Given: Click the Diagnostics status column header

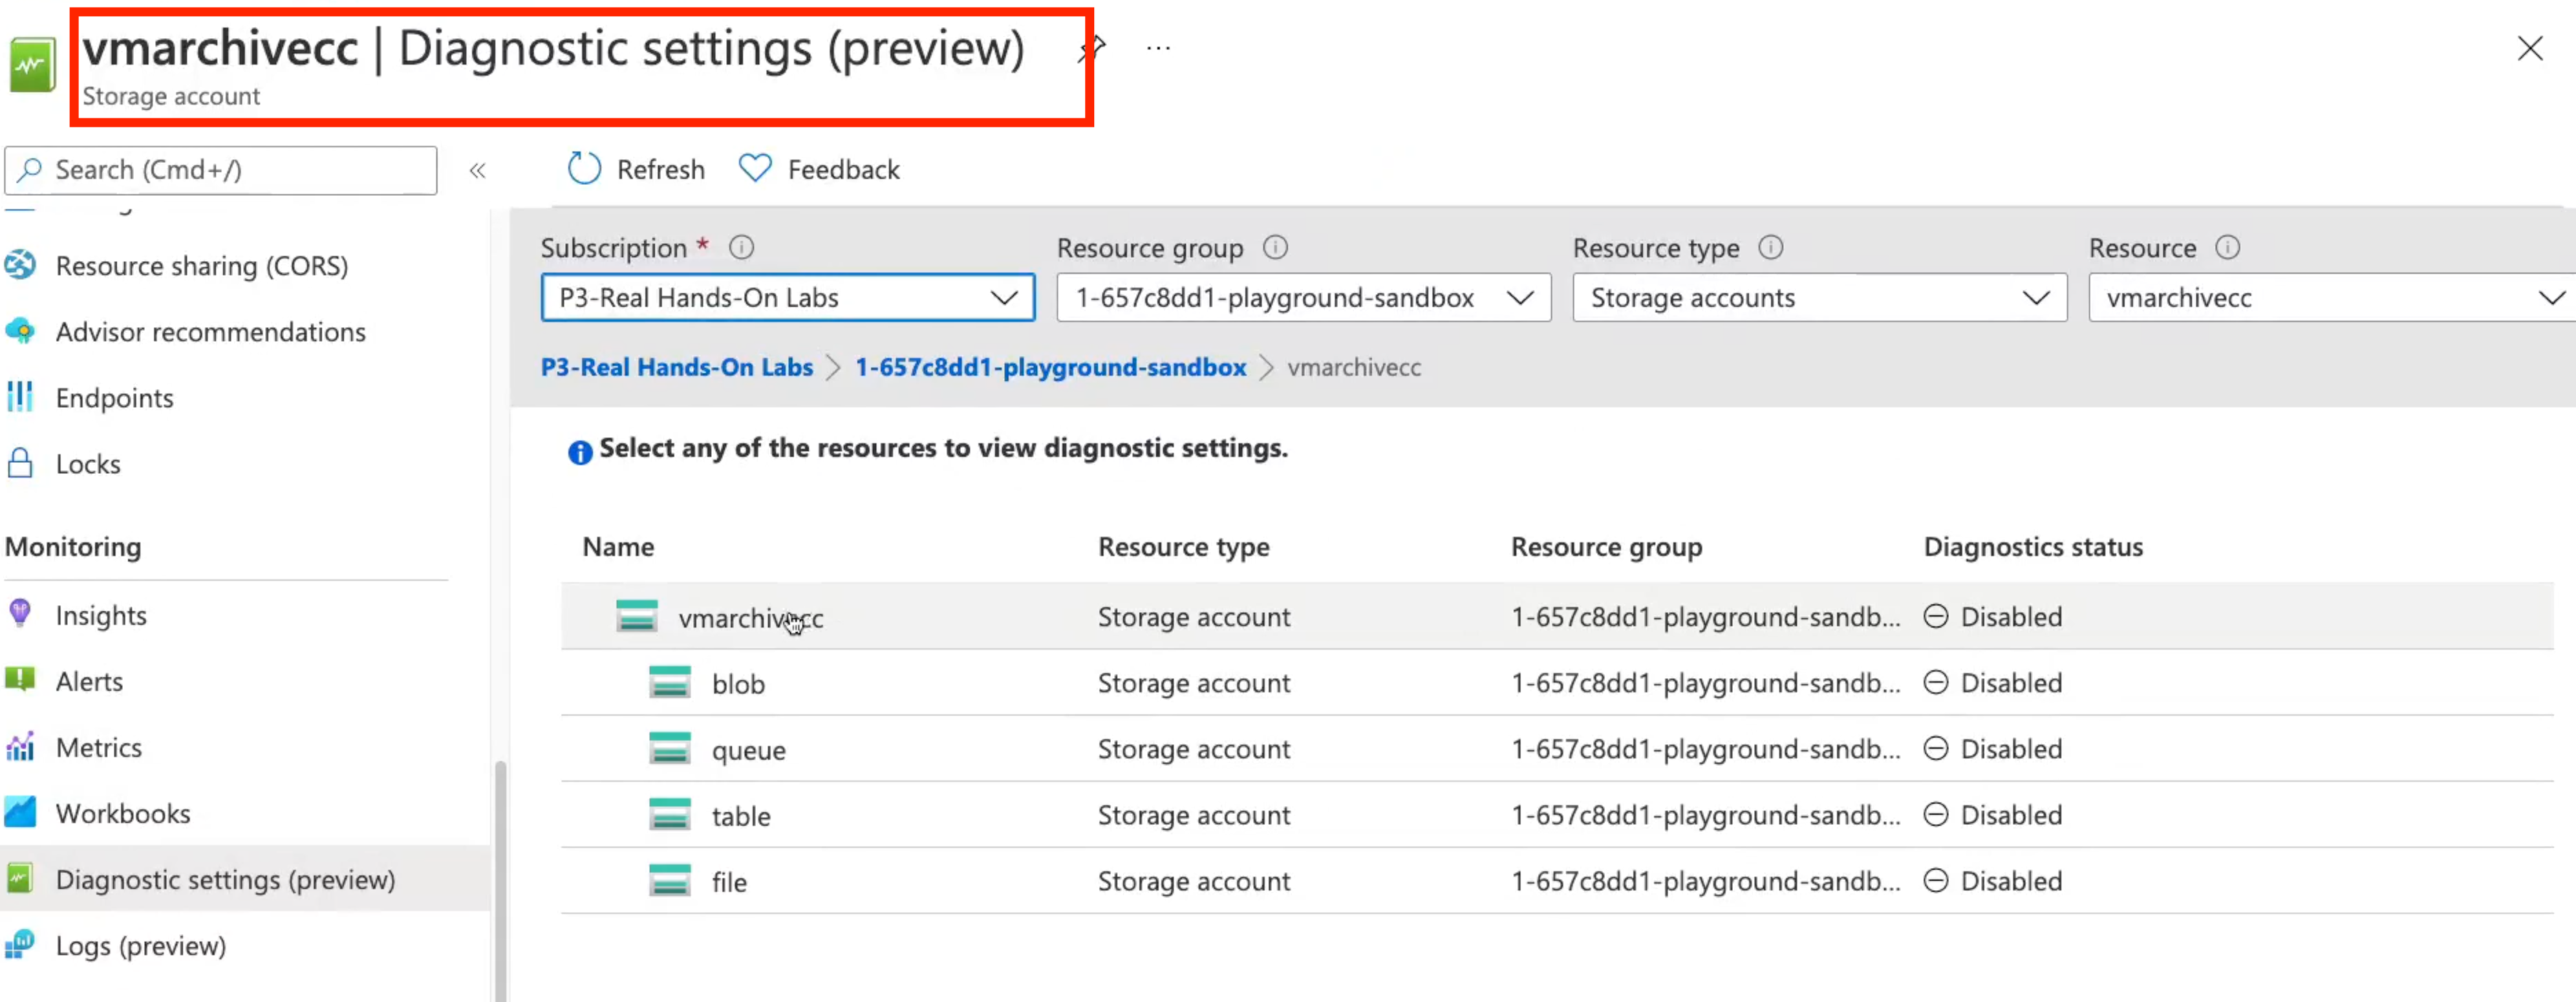Looking at the screenshot, I should (2033, 547).
